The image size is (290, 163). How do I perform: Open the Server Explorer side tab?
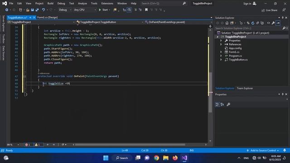pyautogui.click(x=3, y=23)
